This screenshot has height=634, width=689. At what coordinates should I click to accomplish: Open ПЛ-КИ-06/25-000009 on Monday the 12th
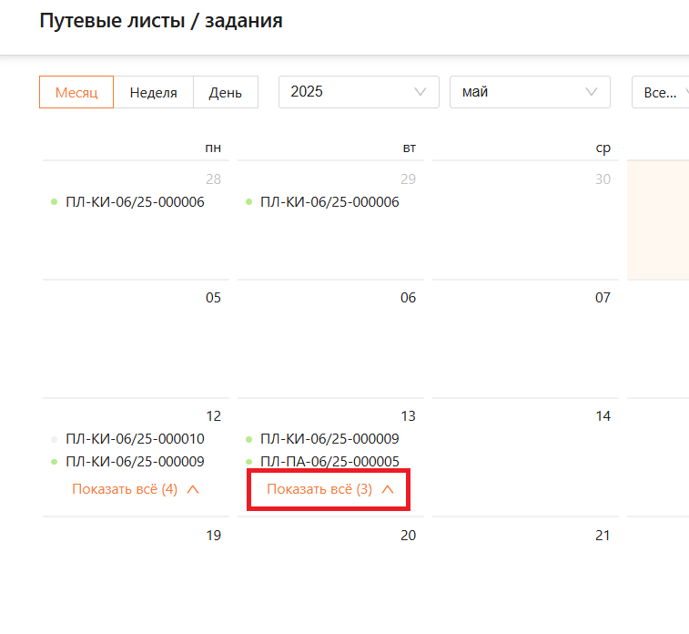(135, 461)
